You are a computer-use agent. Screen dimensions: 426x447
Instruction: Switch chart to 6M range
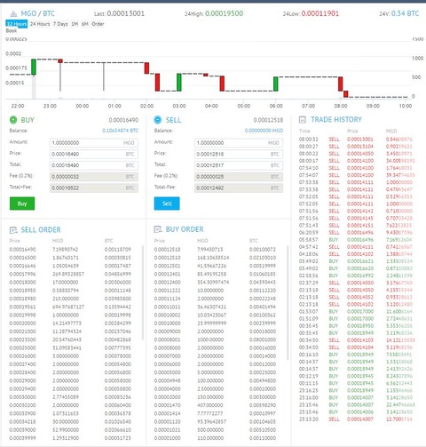pos(85,24)
